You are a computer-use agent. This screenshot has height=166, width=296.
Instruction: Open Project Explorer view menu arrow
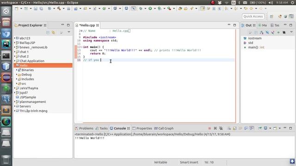pos(69,32)
